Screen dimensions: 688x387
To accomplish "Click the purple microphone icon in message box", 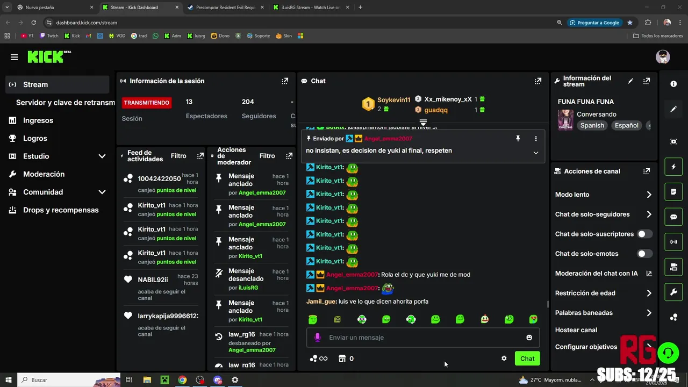I will (x=317, y=338).
